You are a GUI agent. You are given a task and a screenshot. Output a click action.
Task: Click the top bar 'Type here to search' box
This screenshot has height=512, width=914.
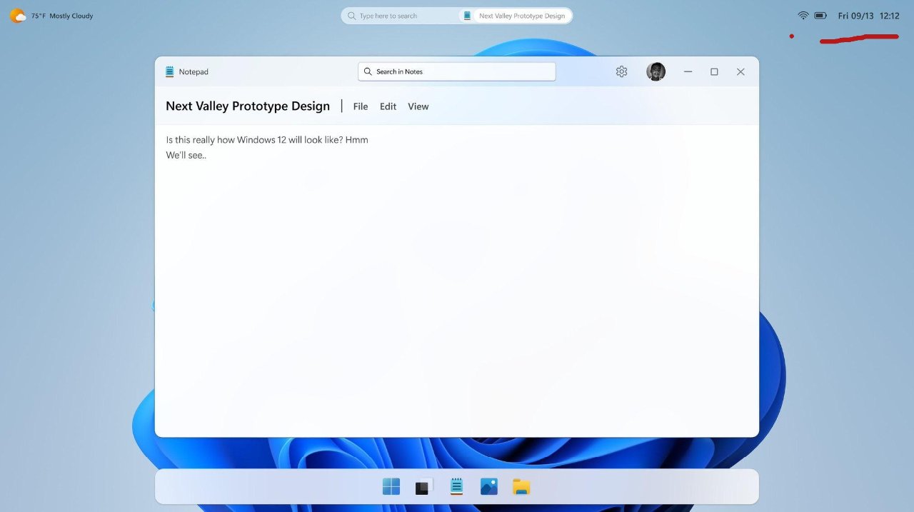[x=400, y=16]
